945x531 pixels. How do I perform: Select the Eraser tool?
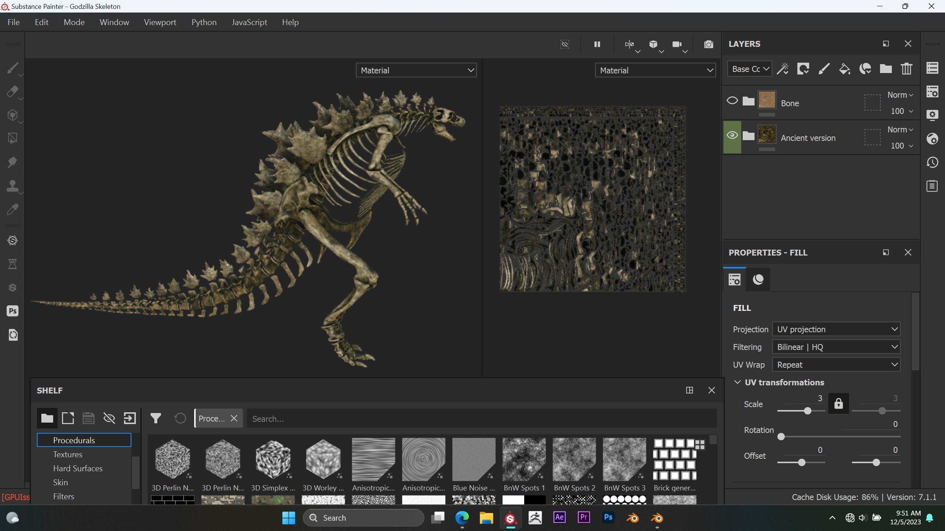click(x=12, y=92)
